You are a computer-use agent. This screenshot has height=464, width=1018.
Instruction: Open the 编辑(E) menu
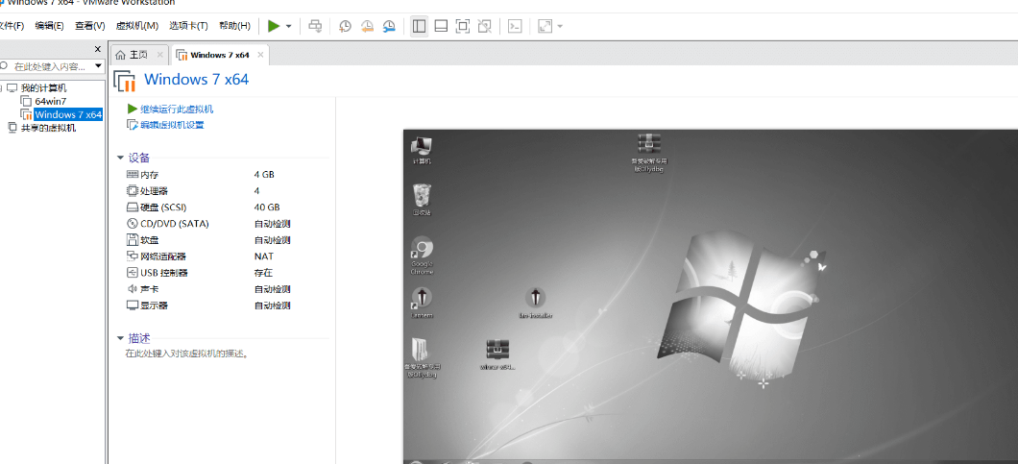click(x=49, y=26)
